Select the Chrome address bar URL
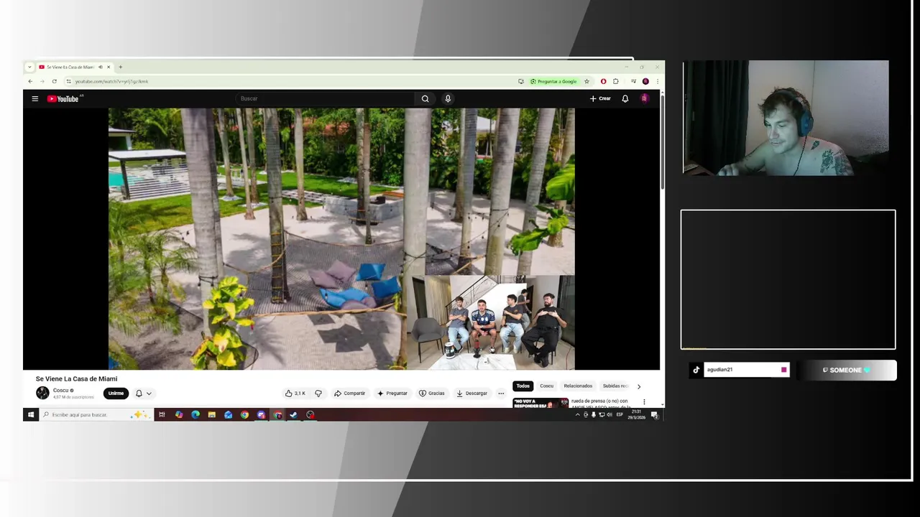Image resolution: width=920 pixels, height=517 pixels. pos(111,81)
